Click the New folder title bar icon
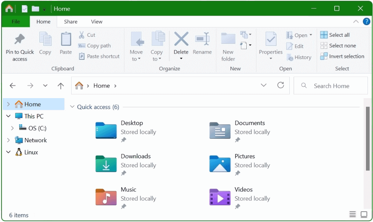373x222 pixels. (36, 9)
